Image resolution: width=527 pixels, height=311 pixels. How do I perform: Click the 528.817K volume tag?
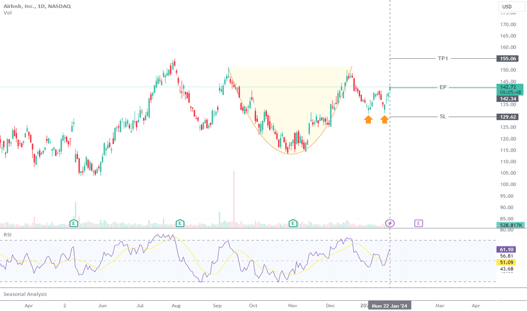coord(510,225)
